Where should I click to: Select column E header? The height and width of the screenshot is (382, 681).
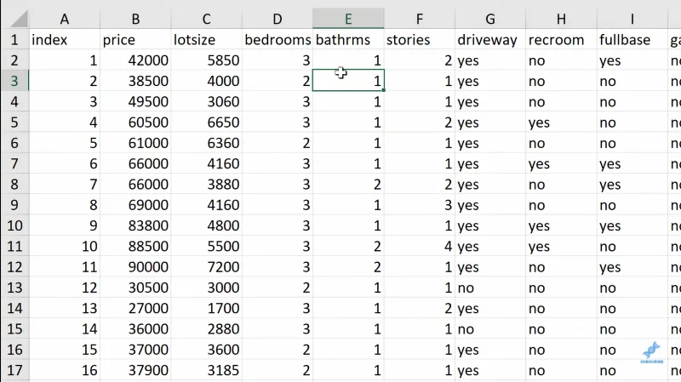click(348, 19)
